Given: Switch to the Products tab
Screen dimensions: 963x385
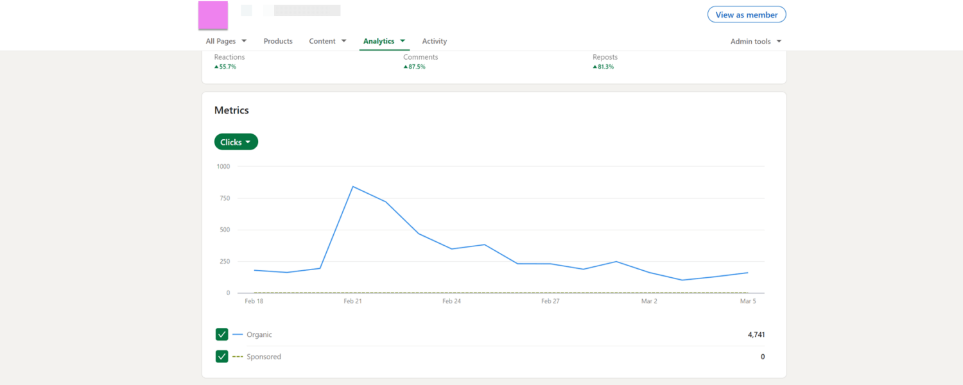Looking at the screenshot, I should click(277, 40).
